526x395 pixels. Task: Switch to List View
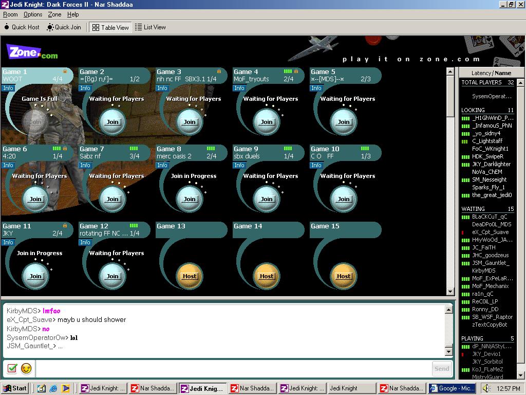pos(151,27)
